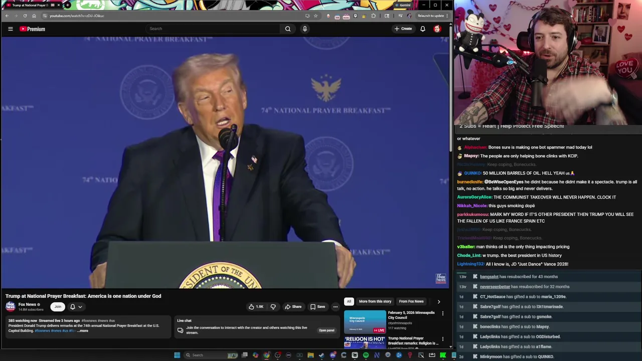Screen dimensions: 642x361
Task: Go back in the browser
Action: pyautogui.click(x=7, y=16)
